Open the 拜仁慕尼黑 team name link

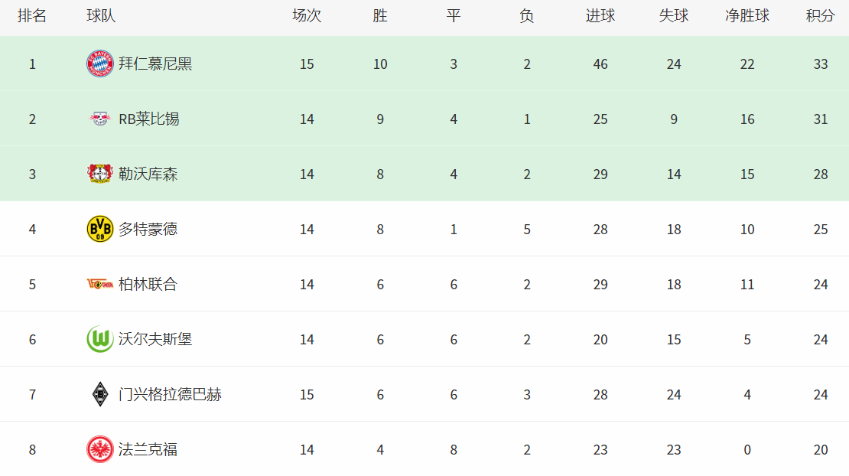coord(155,64)
